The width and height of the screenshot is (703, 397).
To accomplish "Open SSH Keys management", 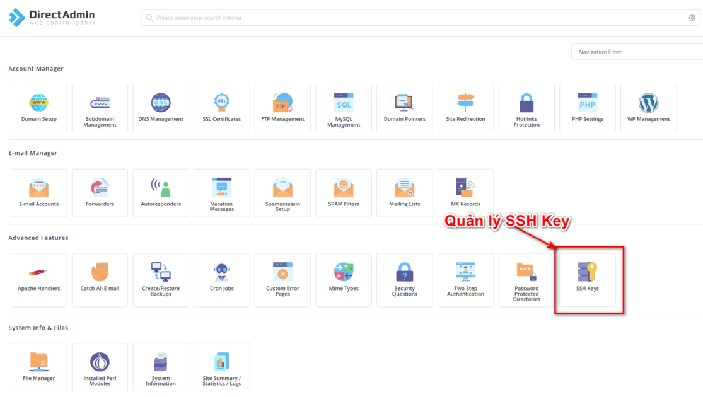I will (588, 280).
